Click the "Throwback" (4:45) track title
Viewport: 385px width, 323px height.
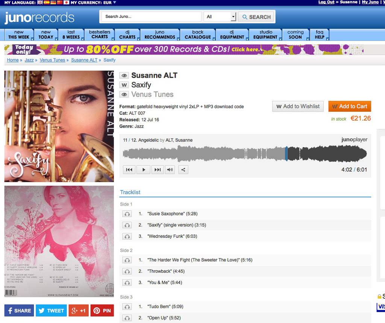pos(166,271)
